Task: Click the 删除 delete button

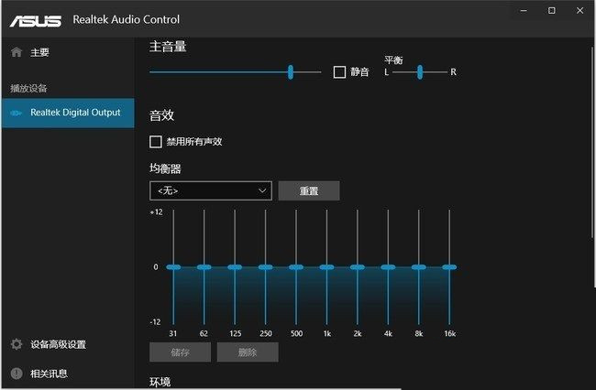Action: coord(247,352)
